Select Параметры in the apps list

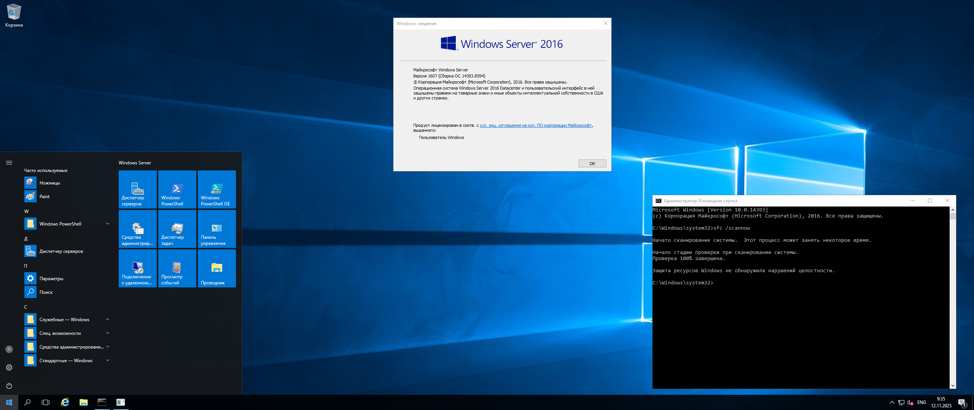tap(51, 279)
